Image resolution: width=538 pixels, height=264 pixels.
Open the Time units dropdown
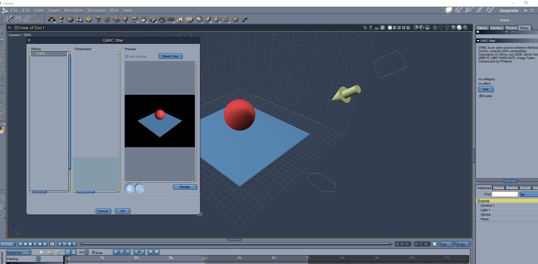point(446,244)
